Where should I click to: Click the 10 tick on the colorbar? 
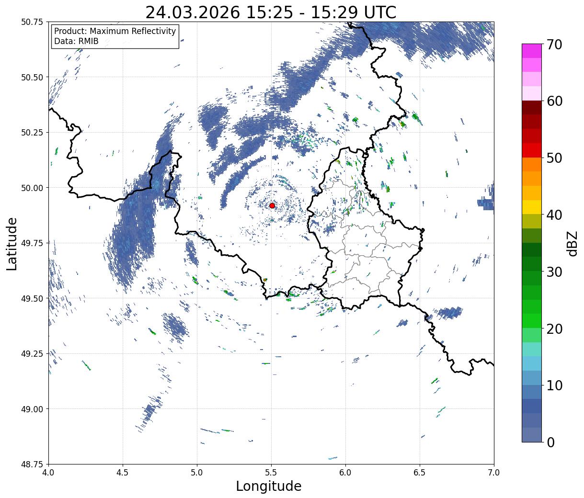tap(555, 385)
